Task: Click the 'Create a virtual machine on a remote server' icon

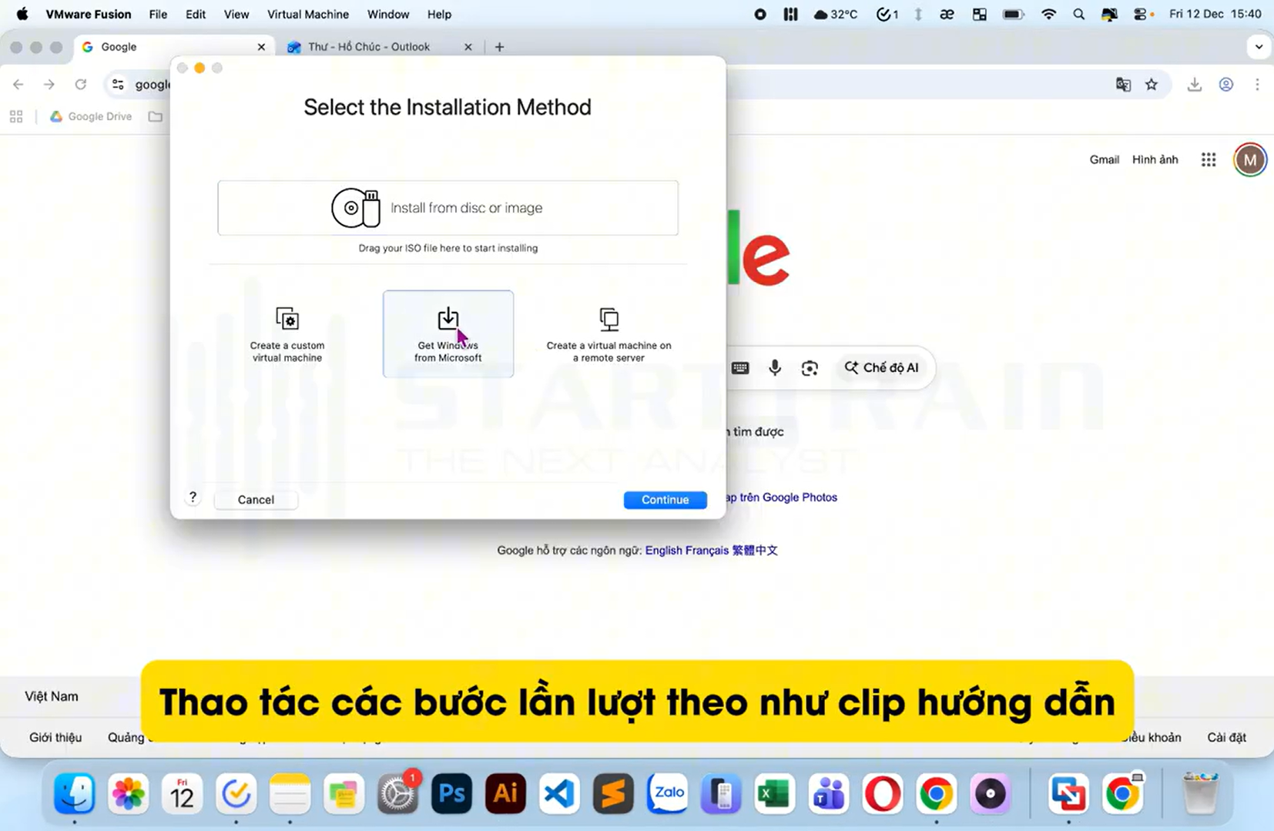Action: tap(608, 320)
